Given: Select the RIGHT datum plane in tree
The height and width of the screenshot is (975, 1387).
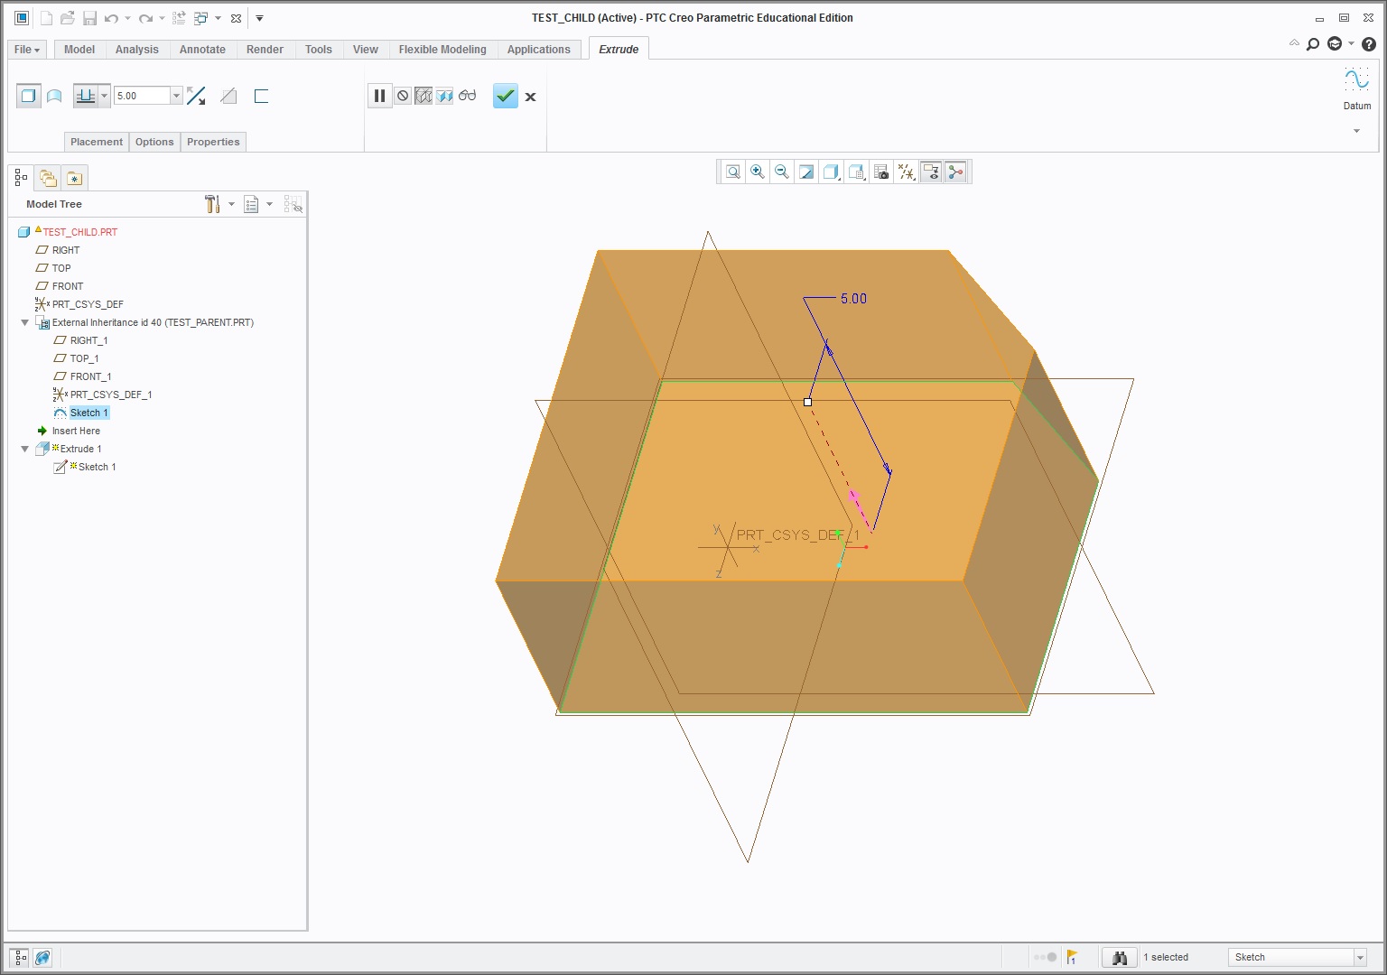Looking at the screenshot, I should click(x=66, y=250).
